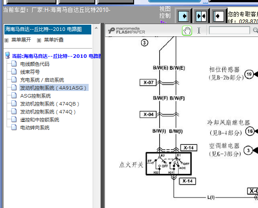Click the computer icon beside 当前:海南马自达

(x=7, y=56)
